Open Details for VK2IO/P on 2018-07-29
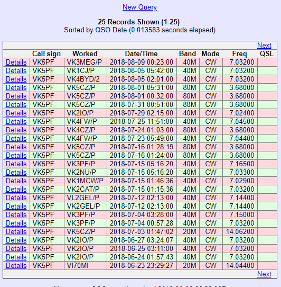 [16, 113]
